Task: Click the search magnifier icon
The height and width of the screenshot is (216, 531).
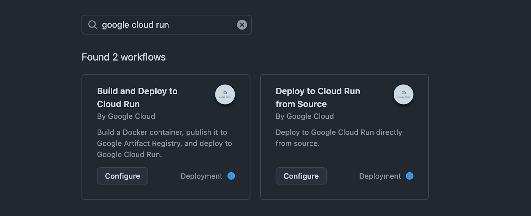Action: 93,25
